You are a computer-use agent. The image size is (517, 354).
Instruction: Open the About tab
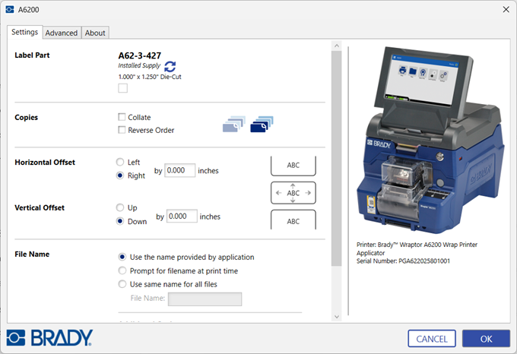(95, 33)
